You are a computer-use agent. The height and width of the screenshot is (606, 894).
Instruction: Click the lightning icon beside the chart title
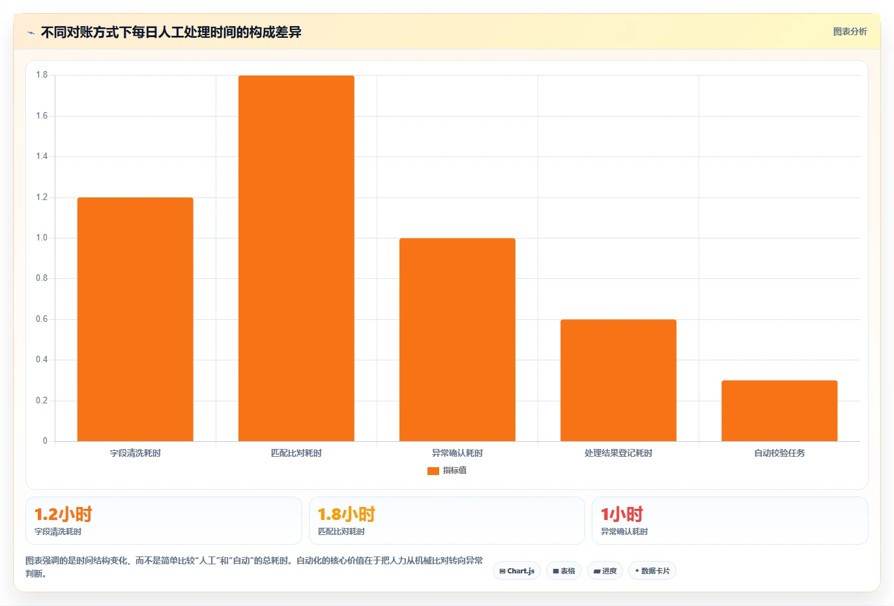pyautogui.click(x=31, y=33)
